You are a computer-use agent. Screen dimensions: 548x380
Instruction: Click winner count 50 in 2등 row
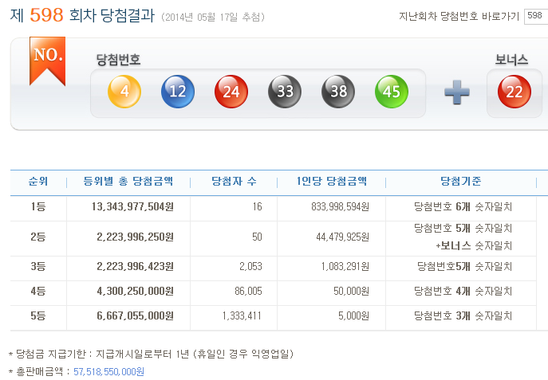[257, 237]
